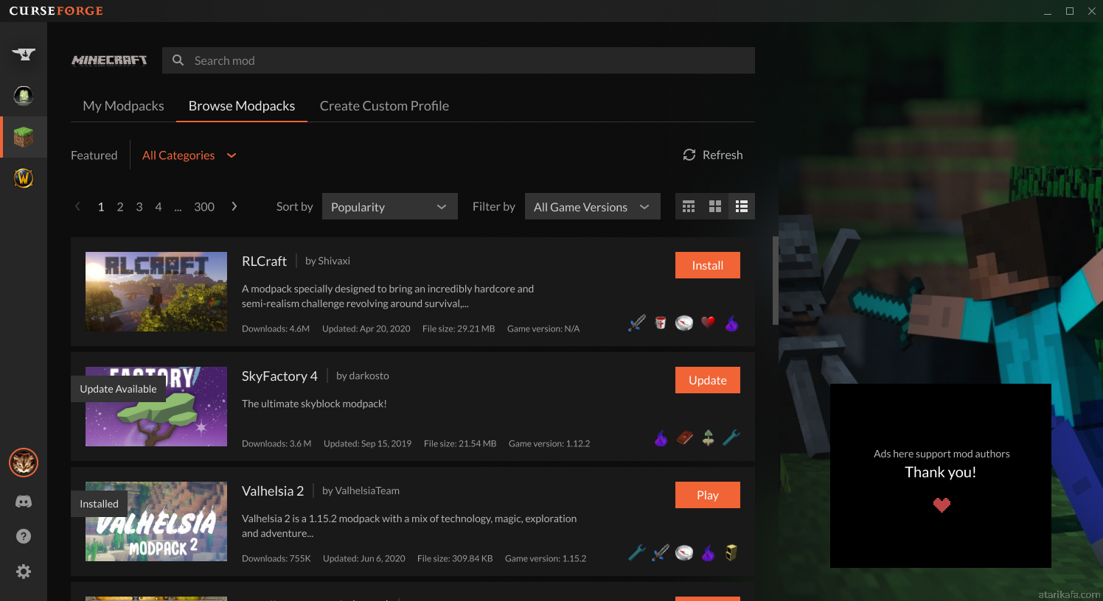Open the World of Warcraft game icon
The width and height of the screenshot is (1103, 601).
pos(24,178)
